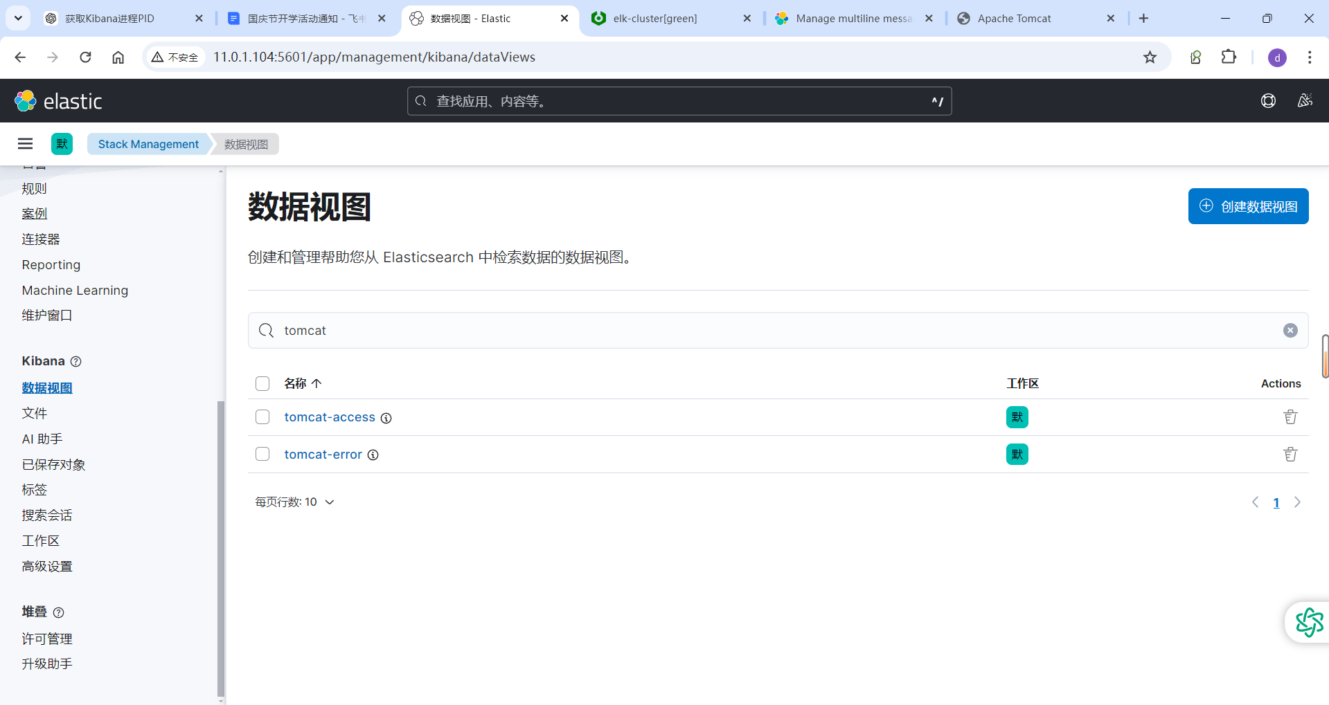The image size is (1329, 705).
Task: Open the Chrome three-dot menu
Action: (x=1309, y=57)
